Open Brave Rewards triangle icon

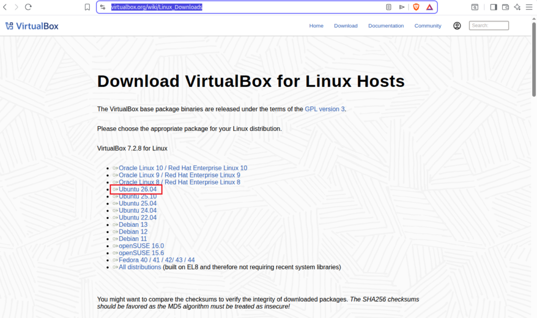coord(429,7)
